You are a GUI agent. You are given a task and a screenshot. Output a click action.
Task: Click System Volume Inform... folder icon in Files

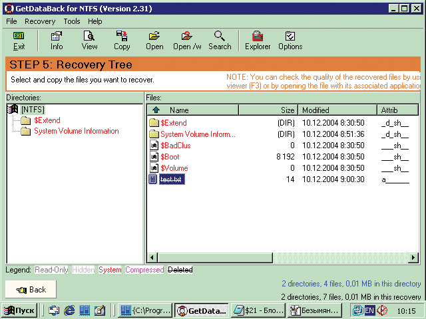154,134
